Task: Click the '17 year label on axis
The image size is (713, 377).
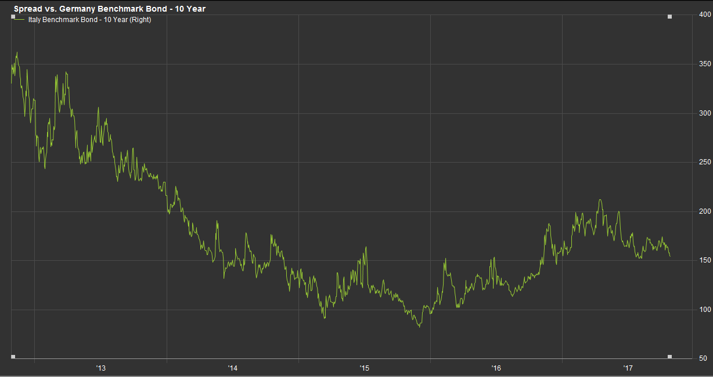Action: click(628, 368)
